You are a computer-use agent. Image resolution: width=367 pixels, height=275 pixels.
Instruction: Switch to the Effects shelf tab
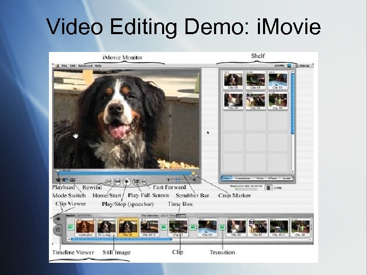pos(272,178)
